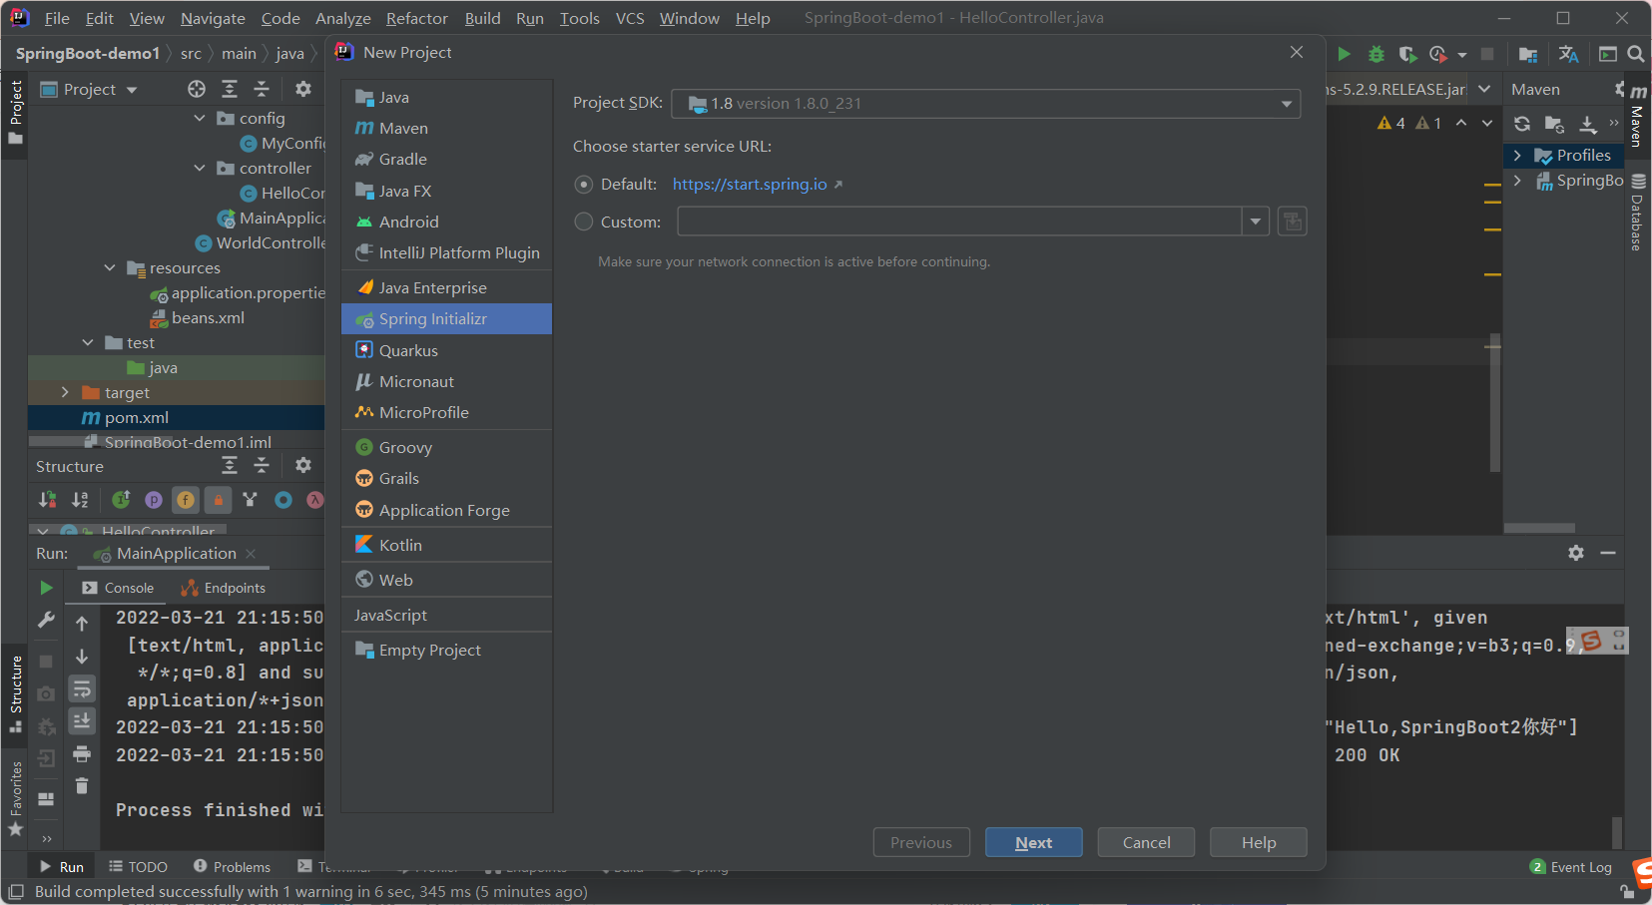Open the TODO tool window
The height and width of the screenshot is (905, 1652).
(x=138, y=867)
